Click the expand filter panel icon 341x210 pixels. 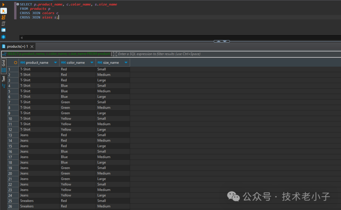tap(115, 54)
